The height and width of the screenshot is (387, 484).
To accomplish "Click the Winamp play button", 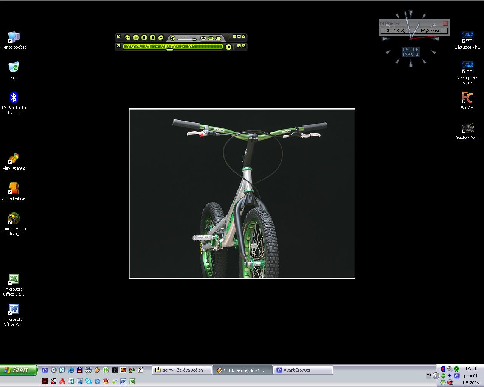I will pos(136,37).
